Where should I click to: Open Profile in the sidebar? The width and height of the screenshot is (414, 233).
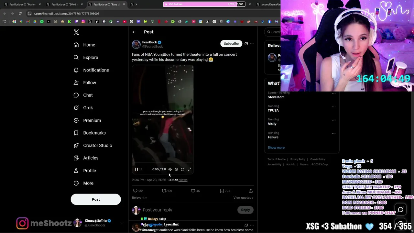pyautogui.click(x=85, y=171)
